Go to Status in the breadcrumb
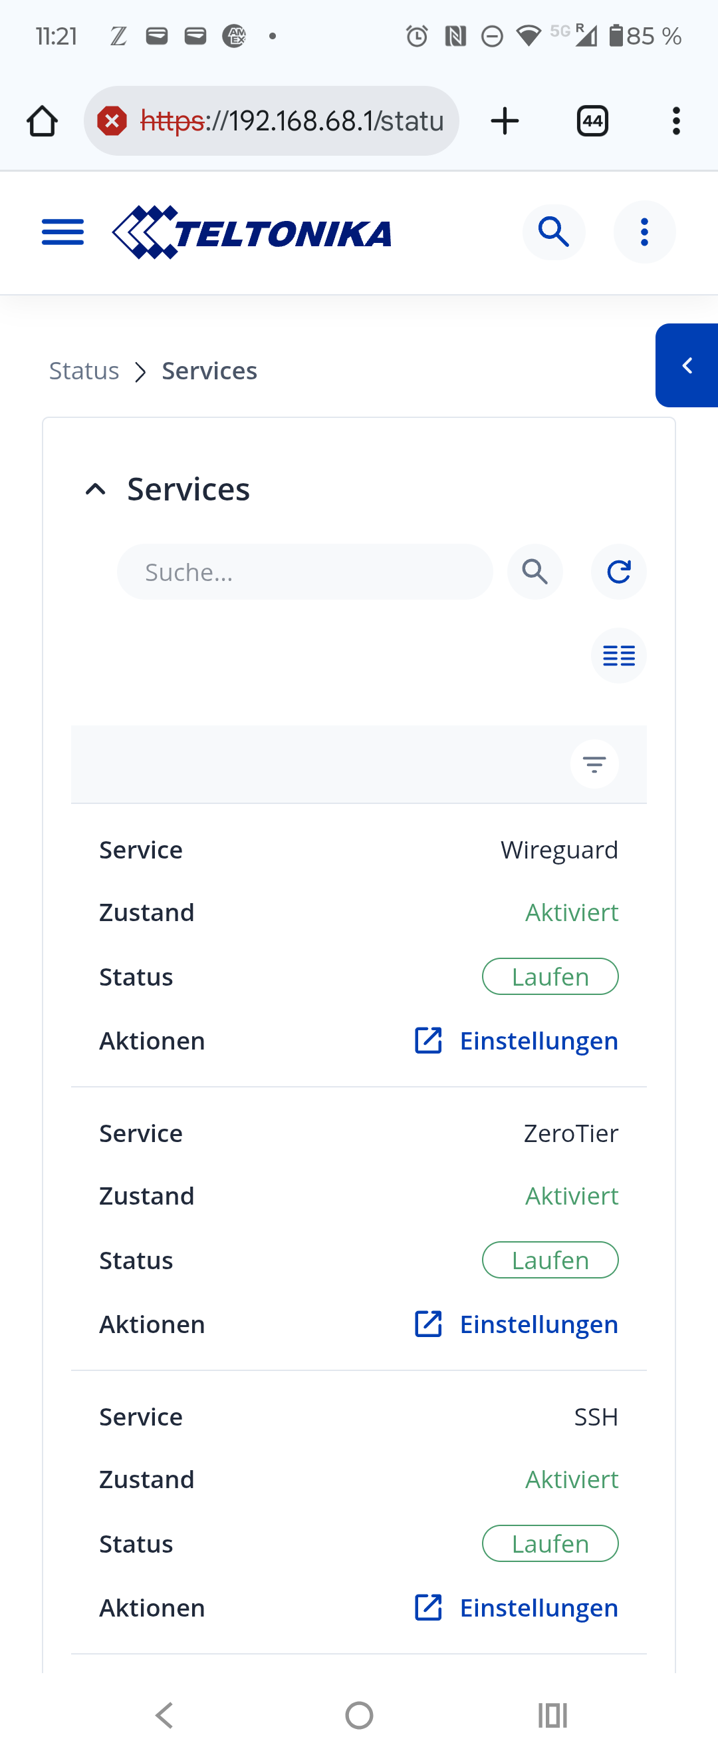Screen dimensions: 718x1757 [84, 371]
